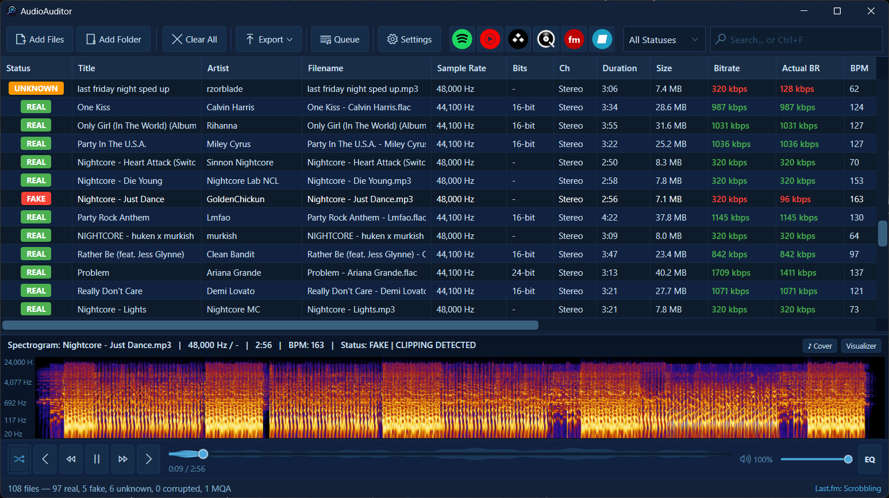
Task: Sort the list by the Bitrate column header
Action: pyautogui.click(x=726, y=68)
